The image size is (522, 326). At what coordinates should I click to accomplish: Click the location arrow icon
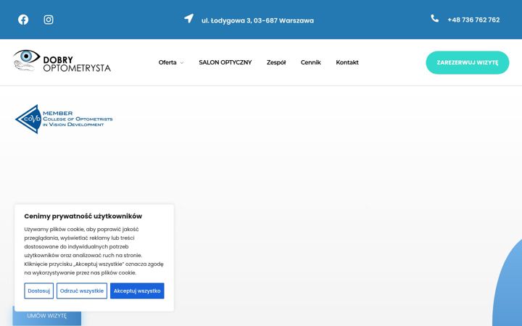coord(188,18)
